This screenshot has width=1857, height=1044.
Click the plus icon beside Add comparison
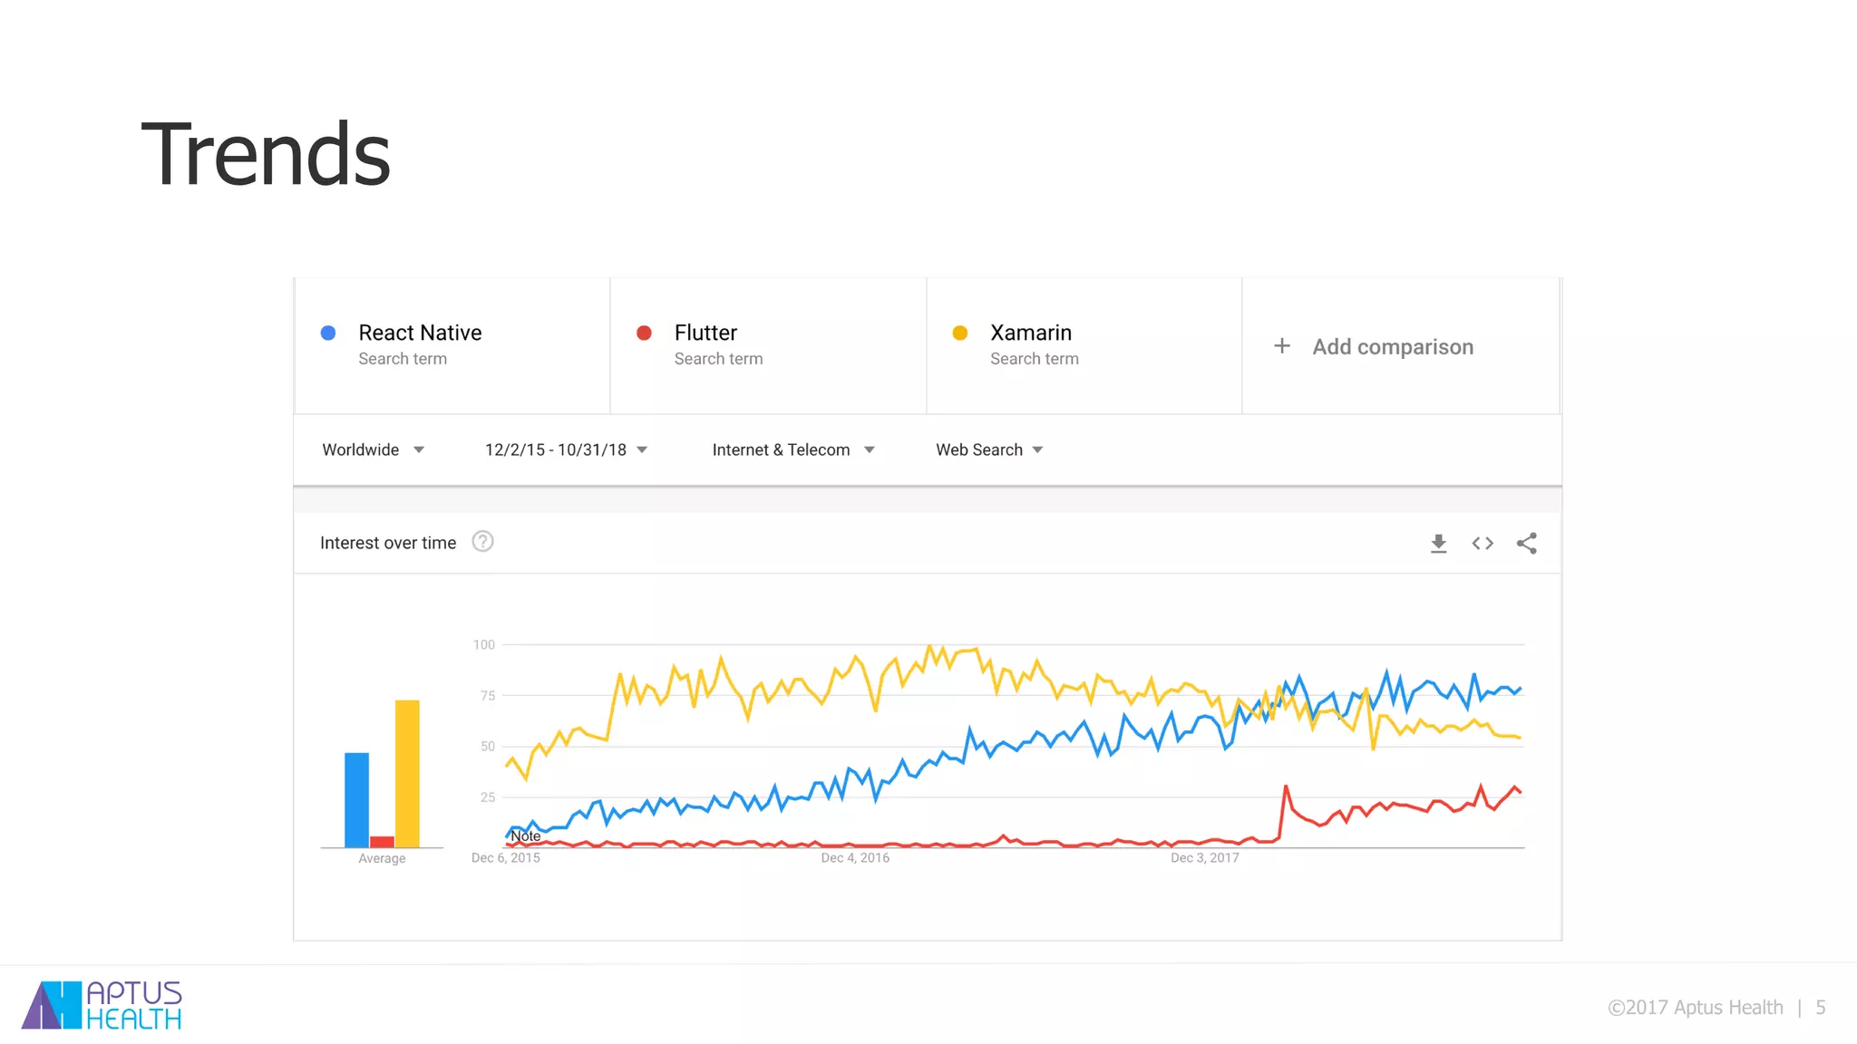click(1282, 346)
